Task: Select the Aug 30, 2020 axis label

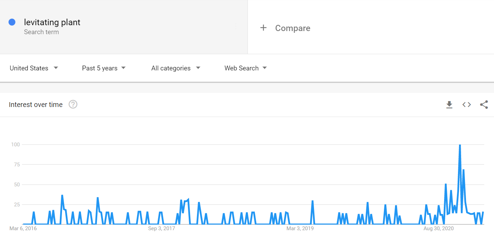Action: [x=439, y=228]
